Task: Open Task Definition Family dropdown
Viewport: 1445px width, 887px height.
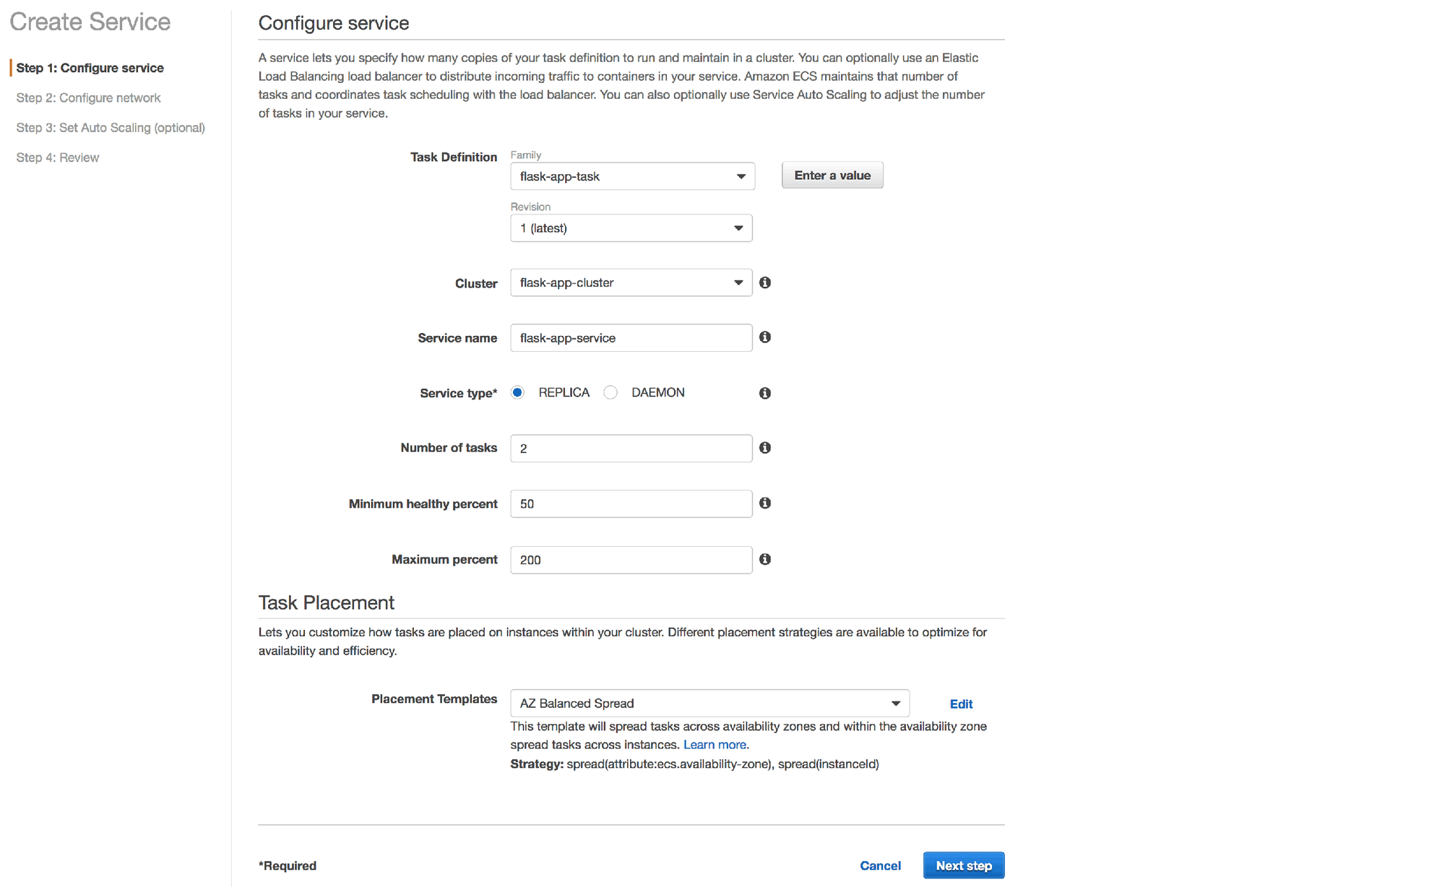Action: coord(632,176)
